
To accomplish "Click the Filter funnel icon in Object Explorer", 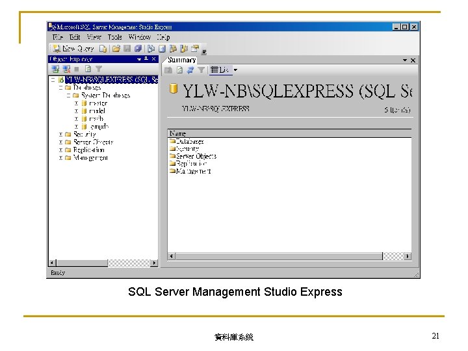I will (99, 70).
